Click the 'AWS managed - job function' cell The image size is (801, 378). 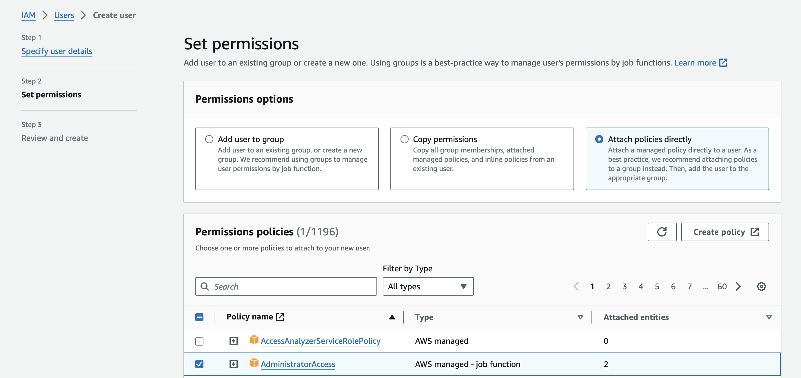(467, 364)
